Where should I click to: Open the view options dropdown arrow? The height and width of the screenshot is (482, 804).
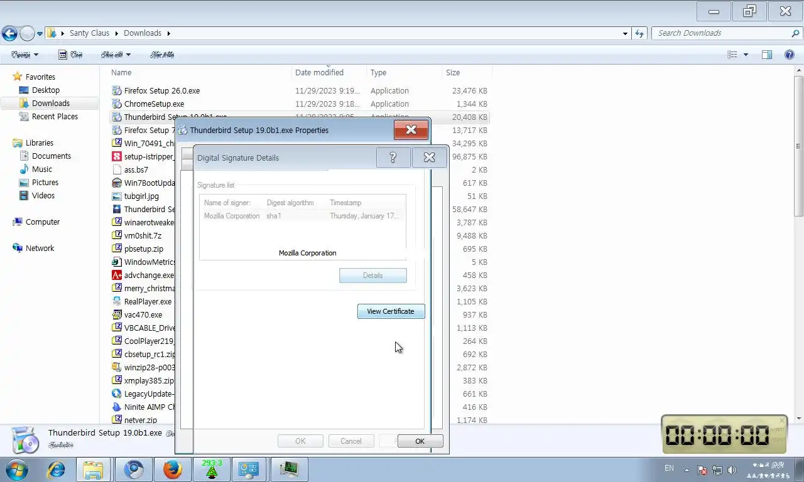[x=746, y=55]
